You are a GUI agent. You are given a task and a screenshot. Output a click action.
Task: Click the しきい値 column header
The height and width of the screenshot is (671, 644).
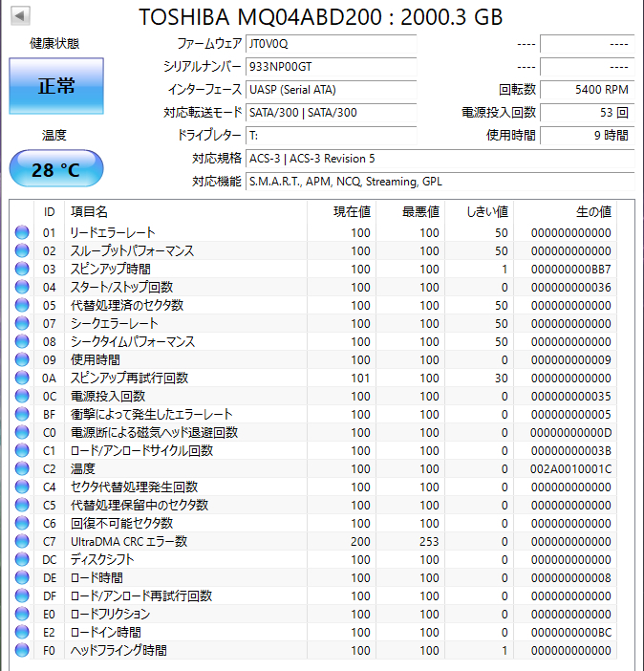[x=480, y=212]
